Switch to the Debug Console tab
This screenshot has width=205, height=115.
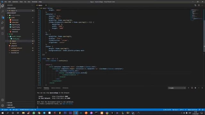click(56, 88)
